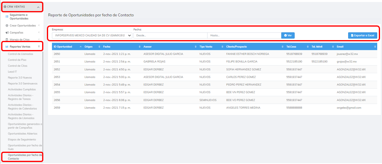Viewport: 382px width, 164px height.
Task: Click the Desde date field
Action: click(x=170, y=35)
